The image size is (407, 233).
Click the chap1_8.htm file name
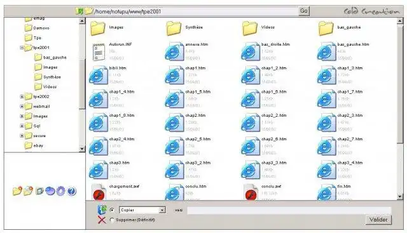click(121, 116)
